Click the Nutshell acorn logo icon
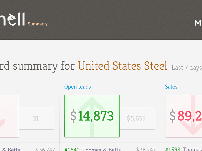Viewport: 202px width, 151px height. [x=12, y=19]
